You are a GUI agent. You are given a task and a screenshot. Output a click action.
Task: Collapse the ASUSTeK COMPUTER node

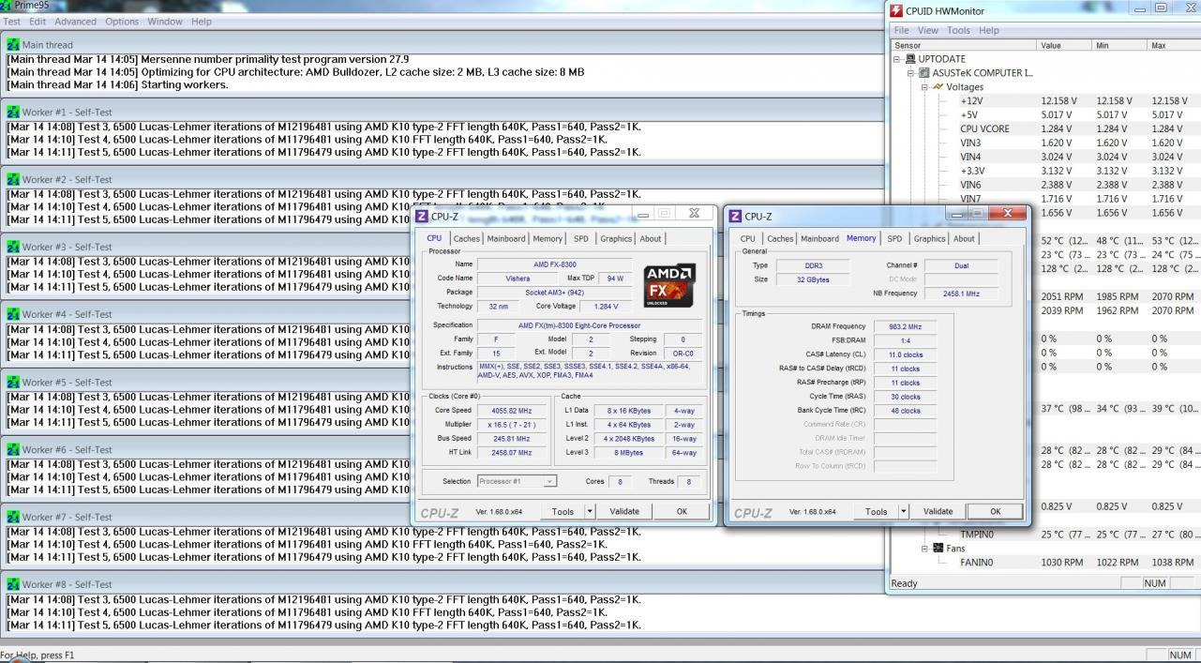click(910, 73)
